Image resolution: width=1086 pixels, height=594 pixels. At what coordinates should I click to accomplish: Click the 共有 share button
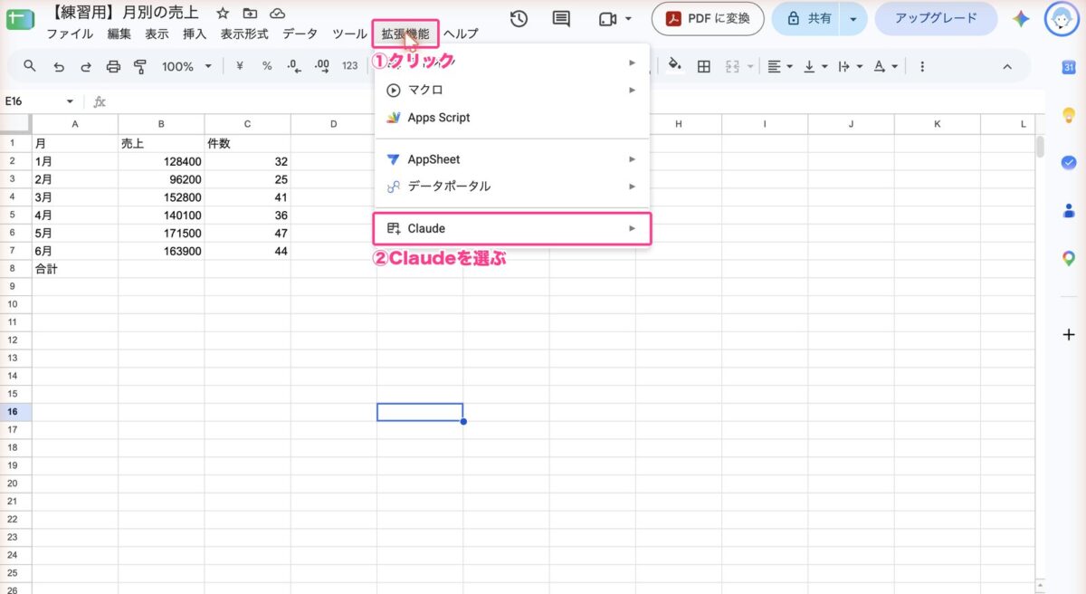point(806,18)
